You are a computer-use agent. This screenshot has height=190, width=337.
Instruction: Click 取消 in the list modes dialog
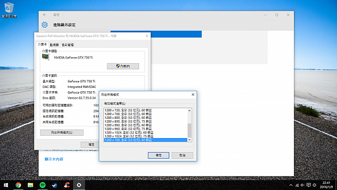tap(182, 155)
